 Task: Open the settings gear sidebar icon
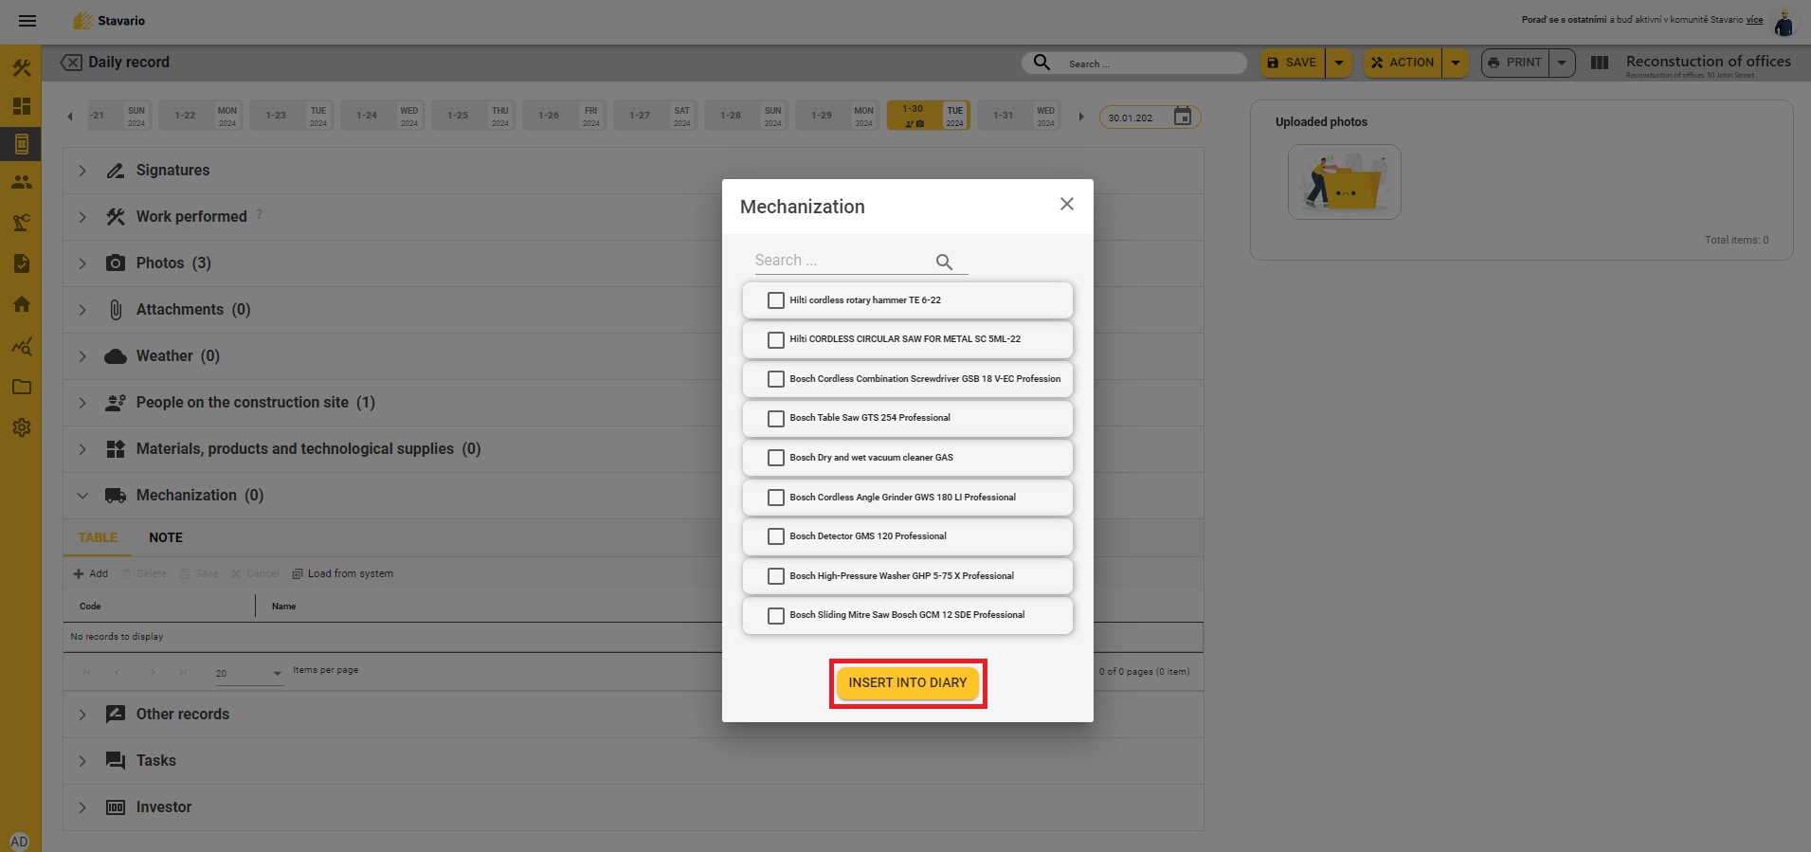[x=22, y=427]
